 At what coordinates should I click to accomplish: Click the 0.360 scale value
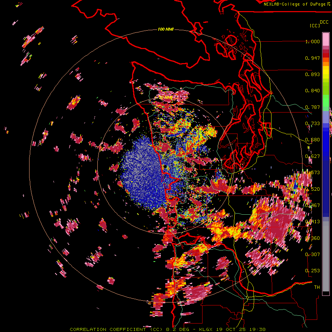pos(312,238)
